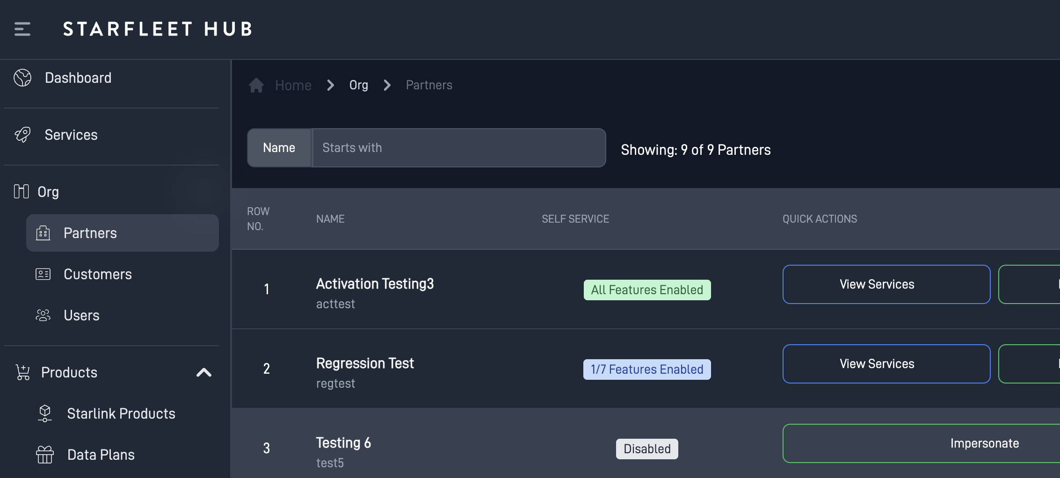This screenshot has height=478, width=1060.
Task: Click the Starlink Products satellite icon
Action: (45, 413)
